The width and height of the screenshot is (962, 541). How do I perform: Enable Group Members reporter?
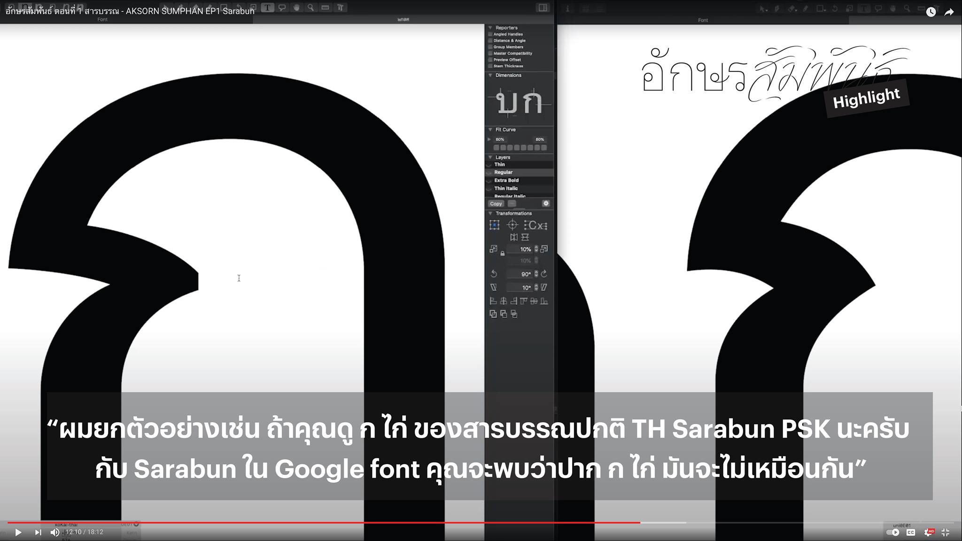point(490,46)
